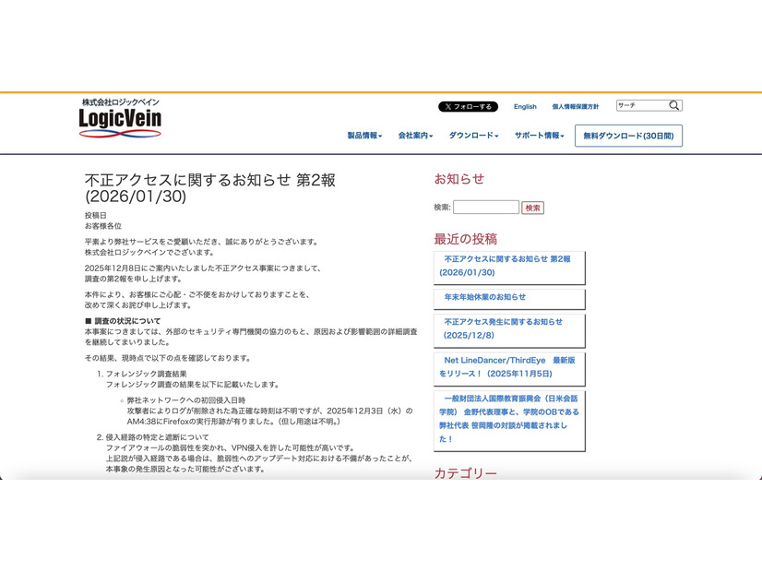Expand the 会社案内 dropdown menu
The image size is (762, 572).
click(415, 136)
